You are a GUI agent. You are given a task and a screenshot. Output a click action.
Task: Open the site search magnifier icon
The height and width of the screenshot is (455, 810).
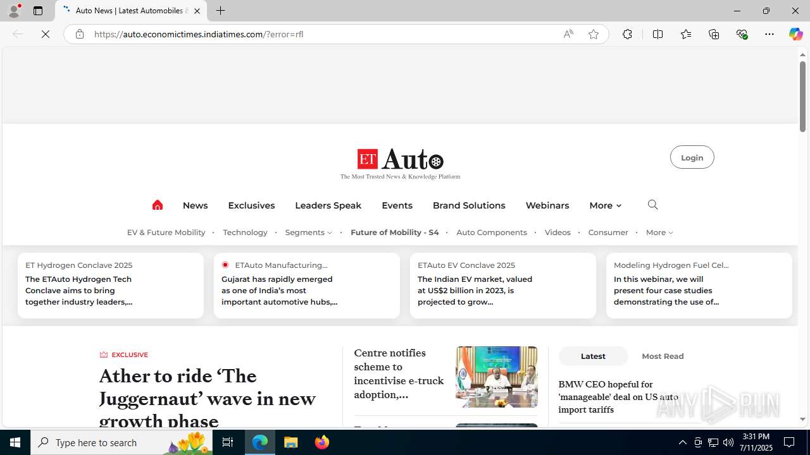(652, 205)
